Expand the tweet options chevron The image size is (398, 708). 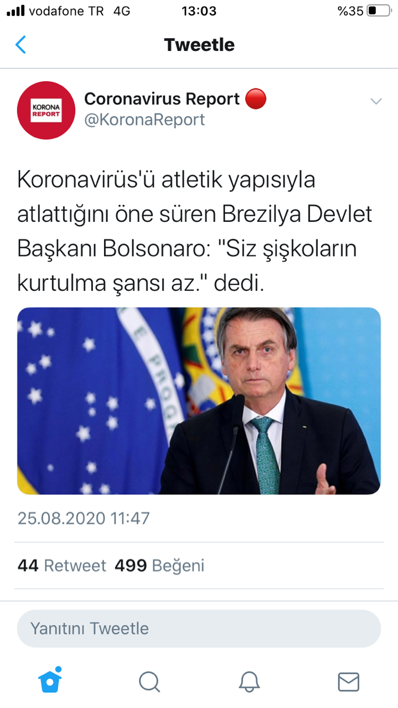376,101
